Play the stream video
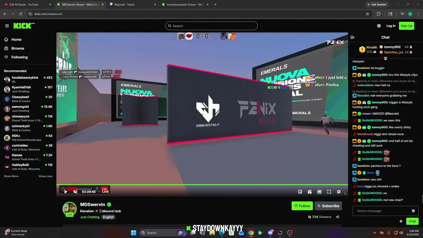 [65, 192]
